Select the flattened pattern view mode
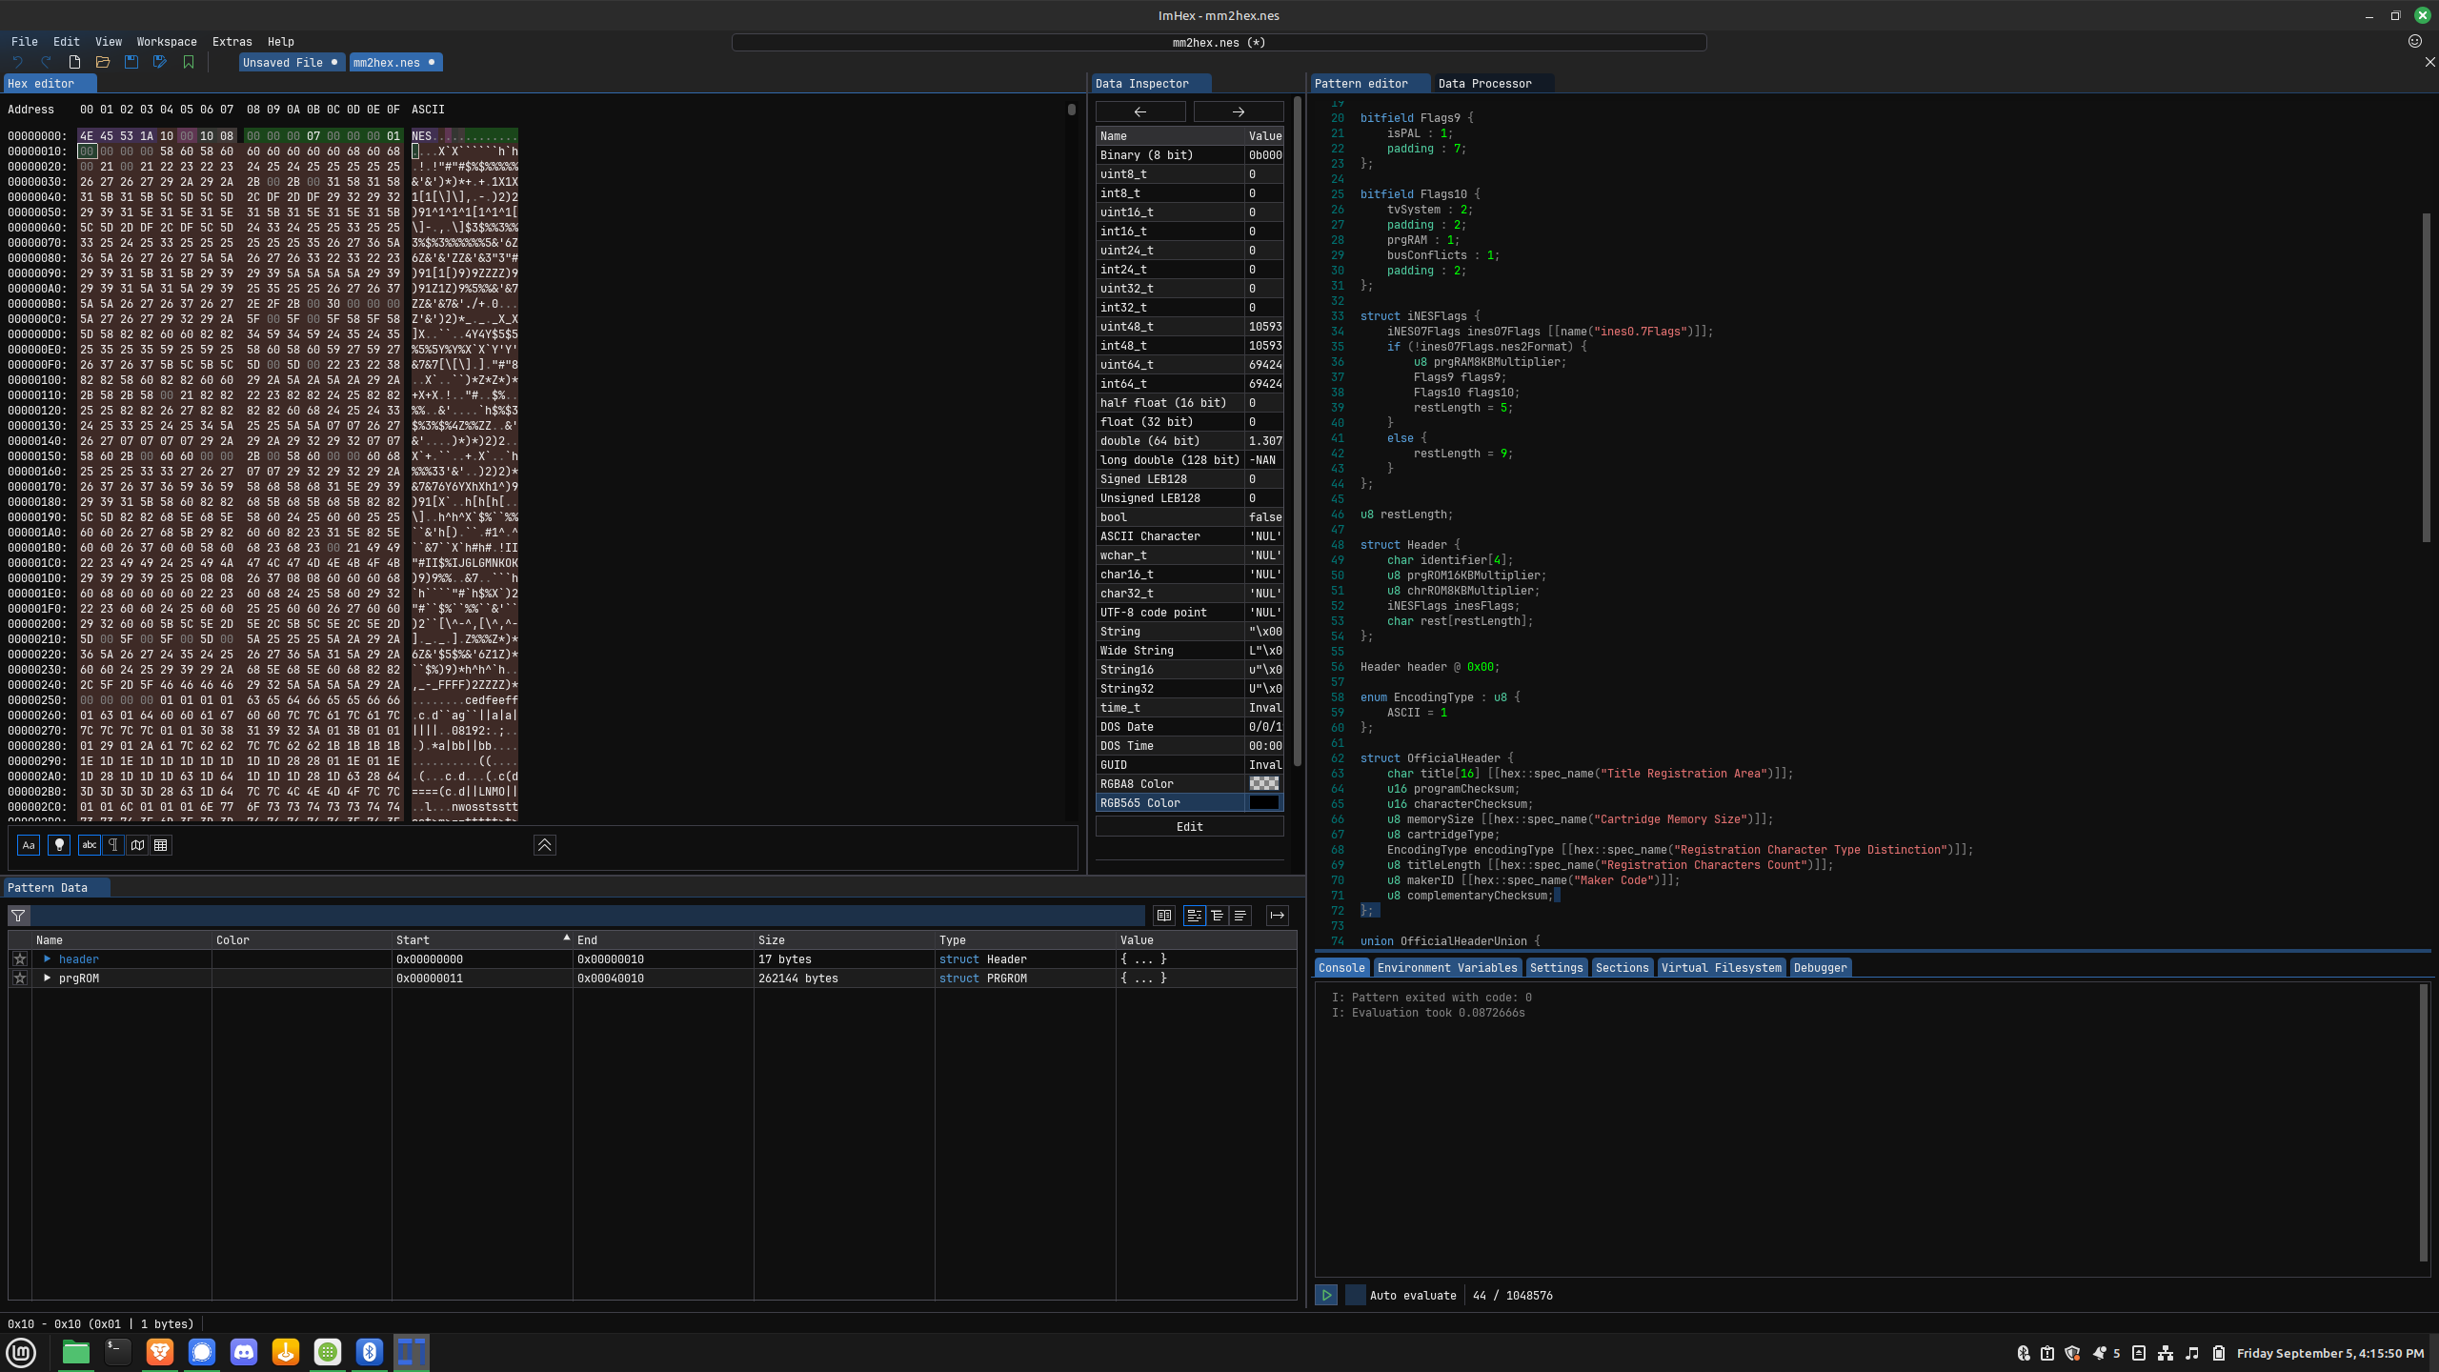 point(1240,916)
